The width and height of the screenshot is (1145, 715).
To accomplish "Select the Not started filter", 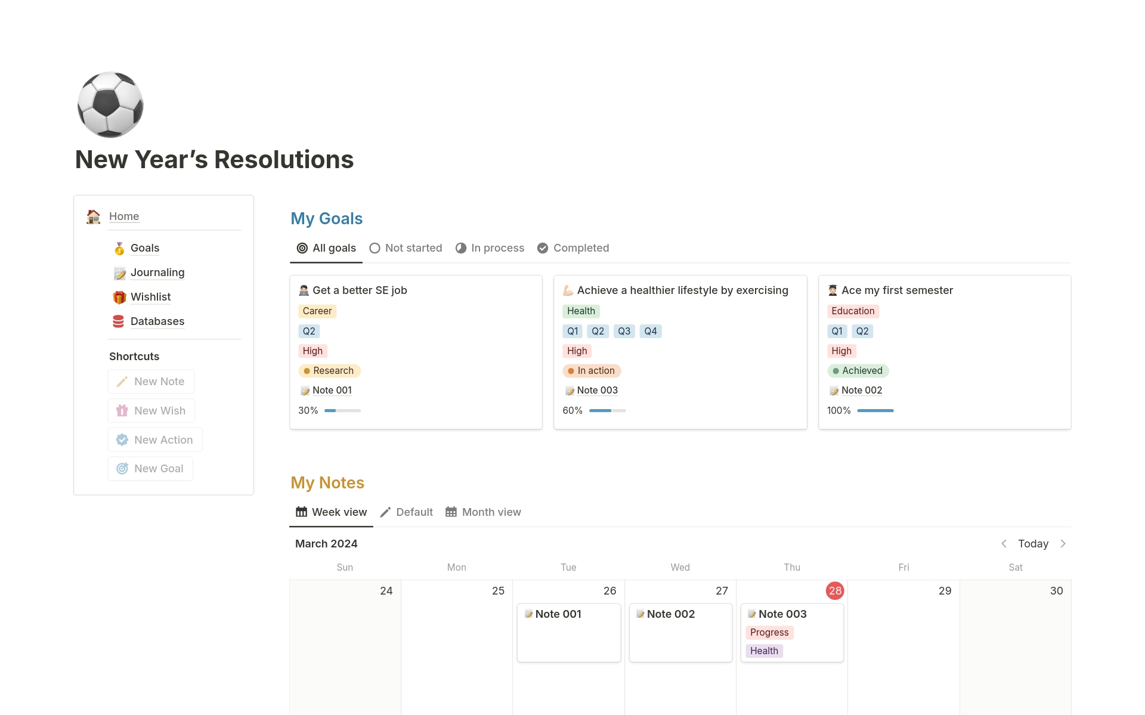I will point(406,248).
